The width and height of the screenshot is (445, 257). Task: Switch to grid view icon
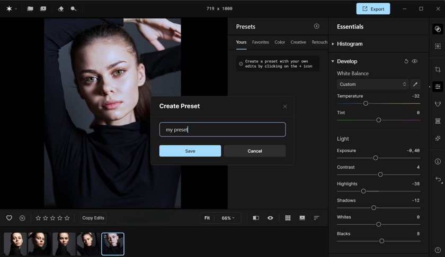click(x=288, y=218)
